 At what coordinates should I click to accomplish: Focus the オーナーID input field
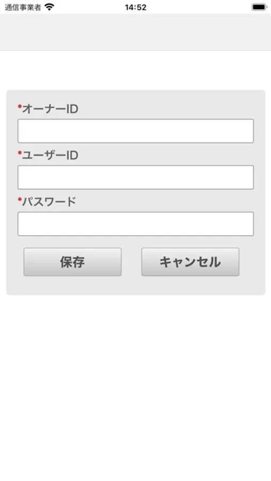pos(136,131)
